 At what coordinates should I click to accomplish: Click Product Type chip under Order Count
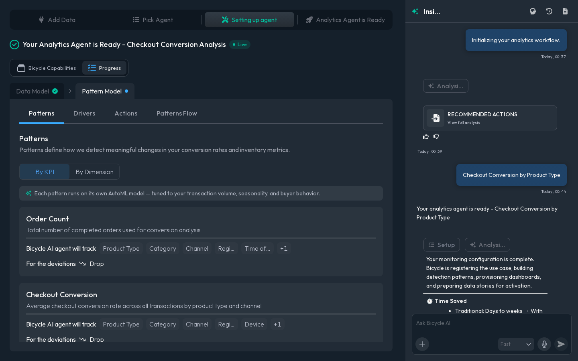pos(121,249)
